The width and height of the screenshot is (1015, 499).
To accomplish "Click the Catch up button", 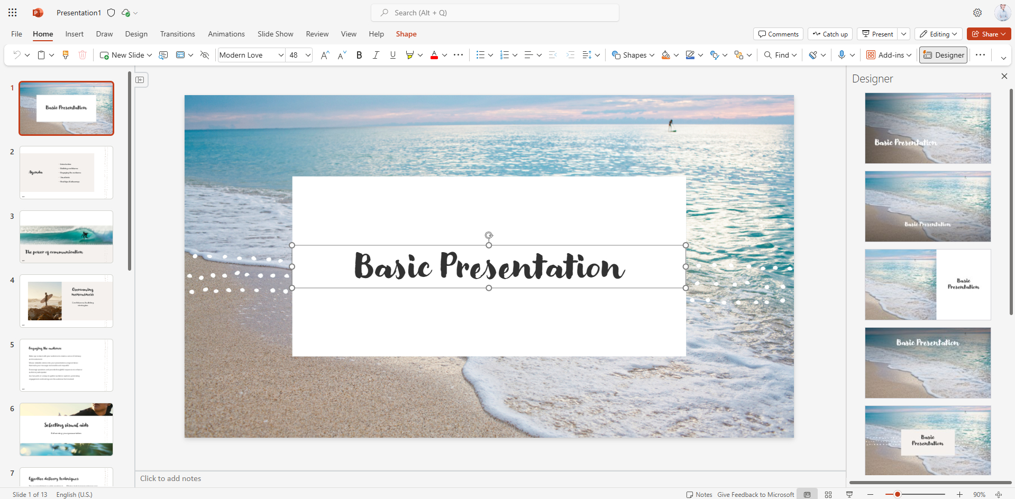I will point(830,34).
